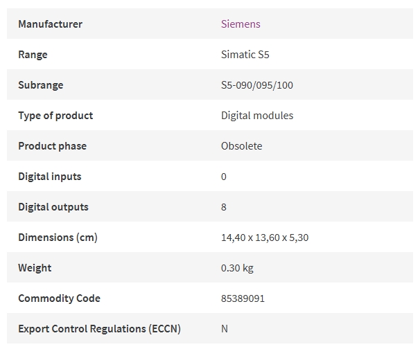The image size is (420, 349).
Task: Click the Digital outputs value 8
Action: click(224, 207)
